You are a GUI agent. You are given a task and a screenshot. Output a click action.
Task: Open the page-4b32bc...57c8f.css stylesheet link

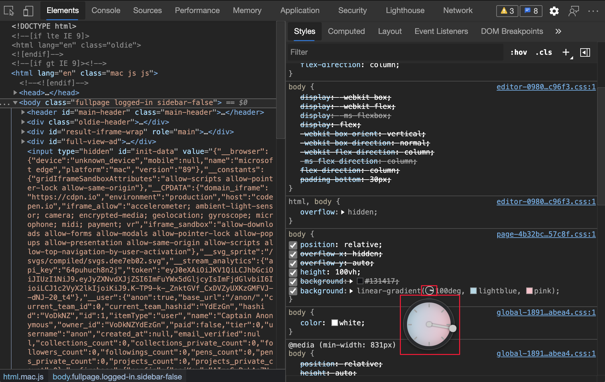click(x=546, y=234)
